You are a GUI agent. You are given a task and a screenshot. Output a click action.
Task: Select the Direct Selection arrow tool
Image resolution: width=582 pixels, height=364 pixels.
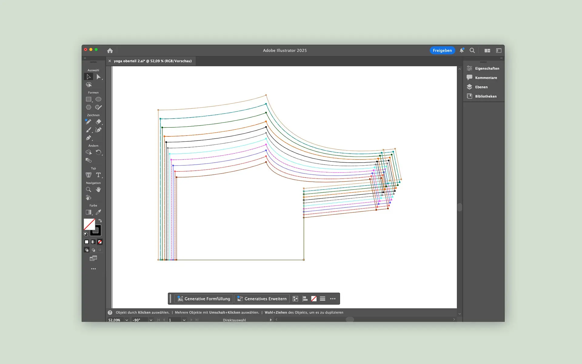(x=99, y=77)
